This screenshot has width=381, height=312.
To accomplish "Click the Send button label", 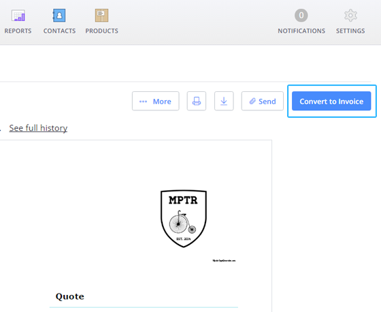I will tap(267, 102).
